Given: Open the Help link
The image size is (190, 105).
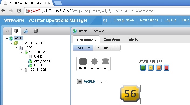Looking at the screenshot, I should coord(186,20).
